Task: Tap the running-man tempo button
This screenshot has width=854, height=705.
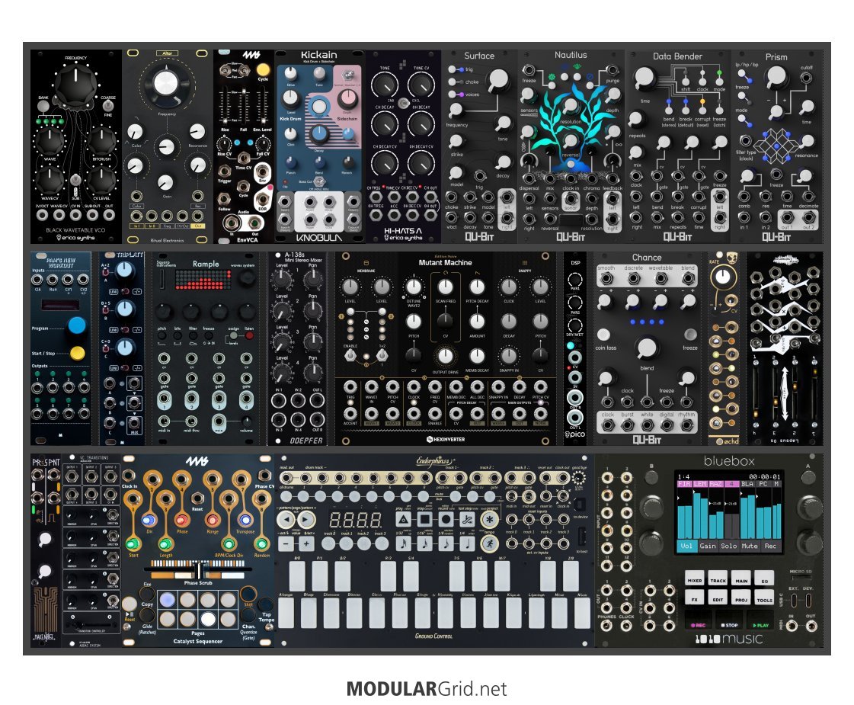Action: coord(490,543)
